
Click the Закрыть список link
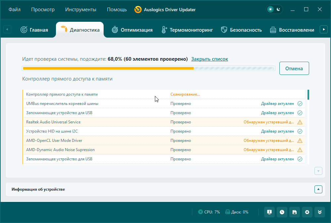pyautogui.click(x=210, y=59)
